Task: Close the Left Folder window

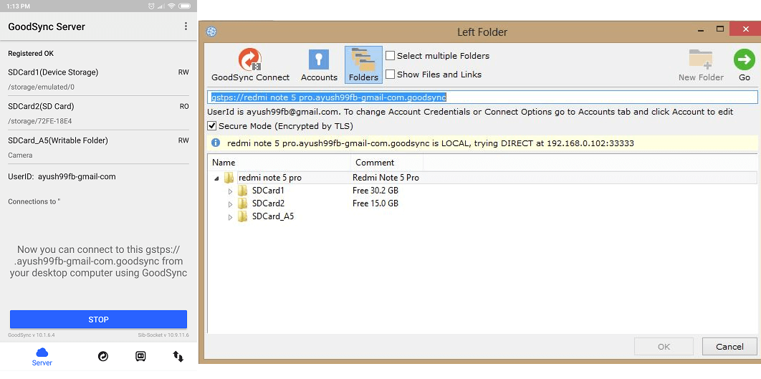Action: click(745, 29)
